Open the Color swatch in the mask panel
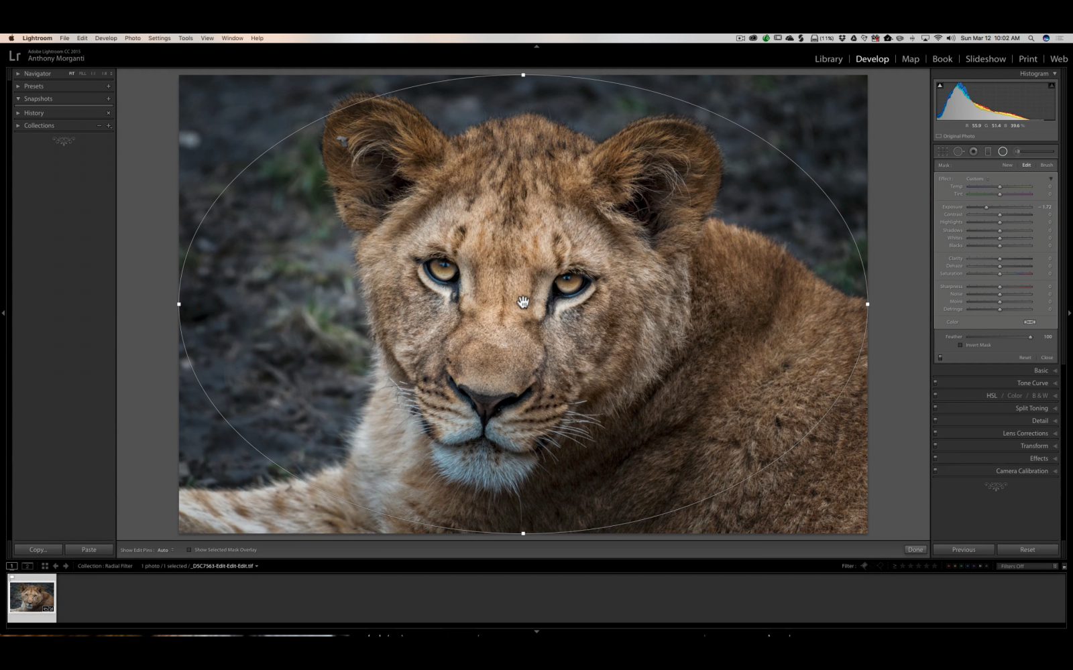 click(x=1030, y=322)
